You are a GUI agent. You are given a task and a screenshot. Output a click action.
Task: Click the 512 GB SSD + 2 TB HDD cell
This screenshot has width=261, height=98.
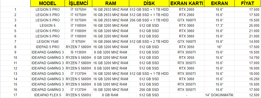[149, 41]
